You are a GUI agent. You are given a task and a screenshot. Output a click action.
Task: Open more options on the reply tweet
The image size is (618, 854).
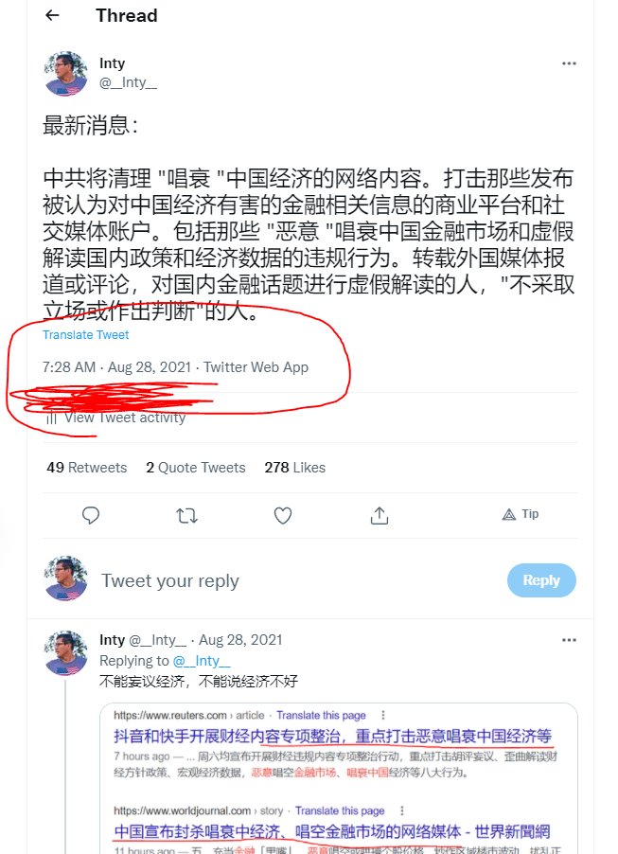click(x=569, y=640)
